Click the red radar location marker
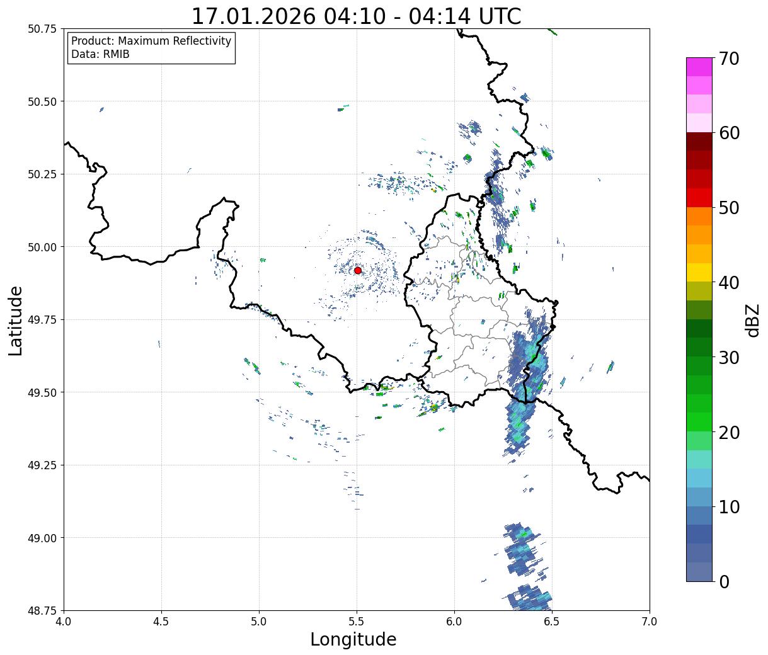The height and width of the screenshot is (655, 768). coord(357,270)
